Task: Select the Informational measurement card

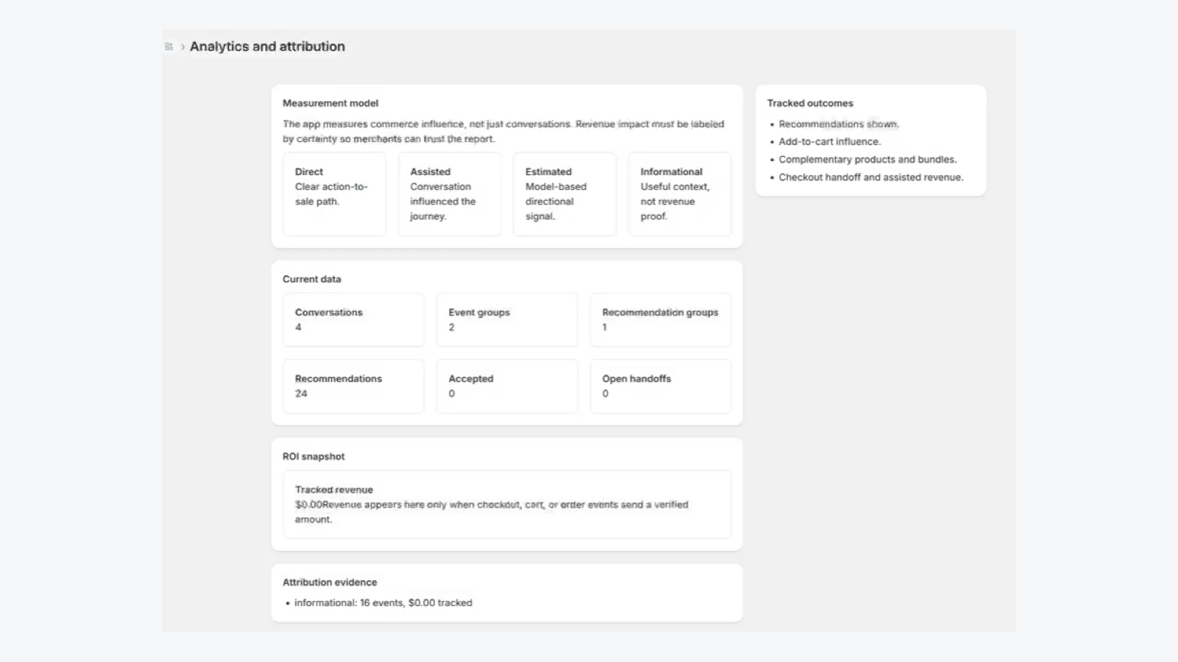Action: coord(680,194)
